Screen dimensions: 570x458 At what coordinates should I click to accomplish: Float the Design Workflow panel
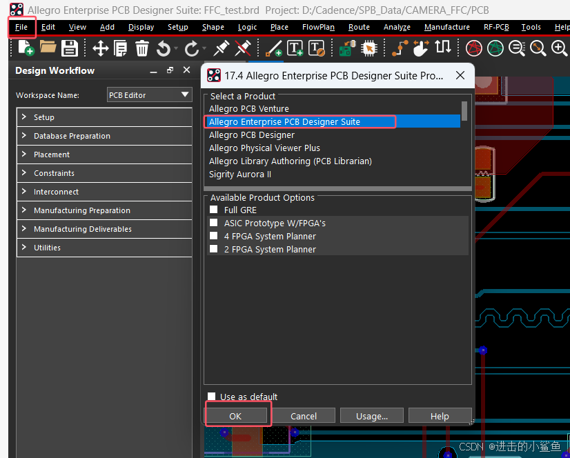(x=170, y=70)
